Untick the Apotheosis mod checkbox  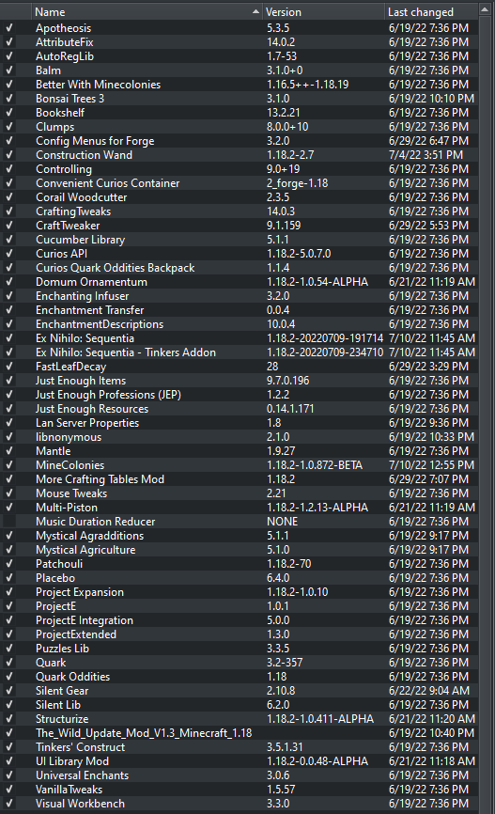pos(8,28)
